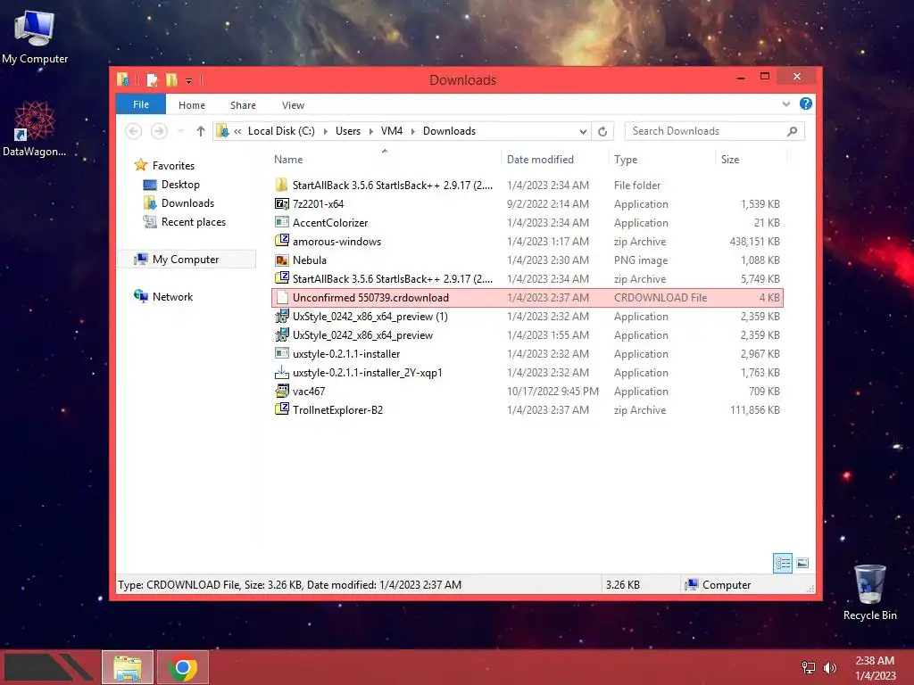The width and height of the screenshot is (914, 685).
Task: Select Network in the navigation pane
Action: 172,296
